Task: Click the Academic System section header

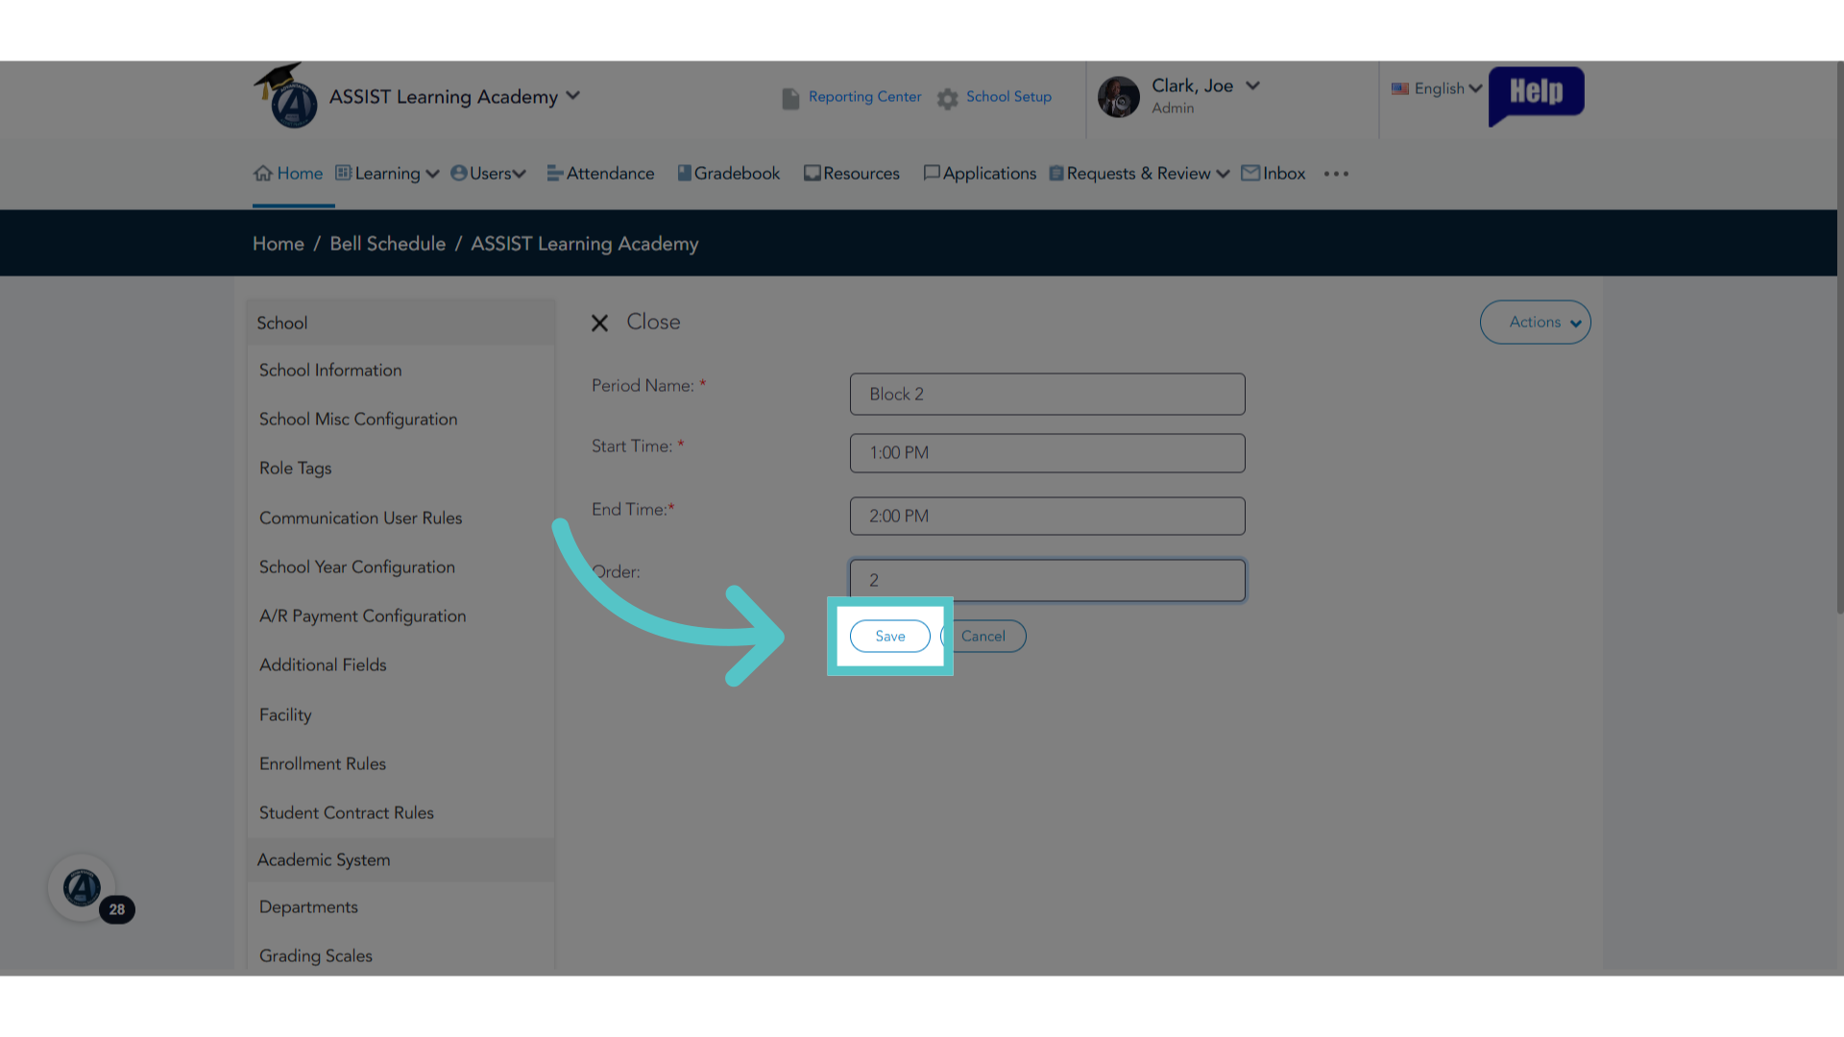Action: click(400, 859)
